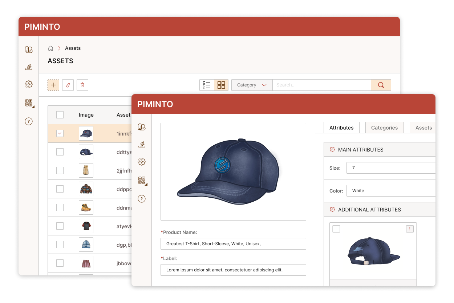
Task: Open the three-dot menu on cap image card
Action: click(x=410, y=229)
